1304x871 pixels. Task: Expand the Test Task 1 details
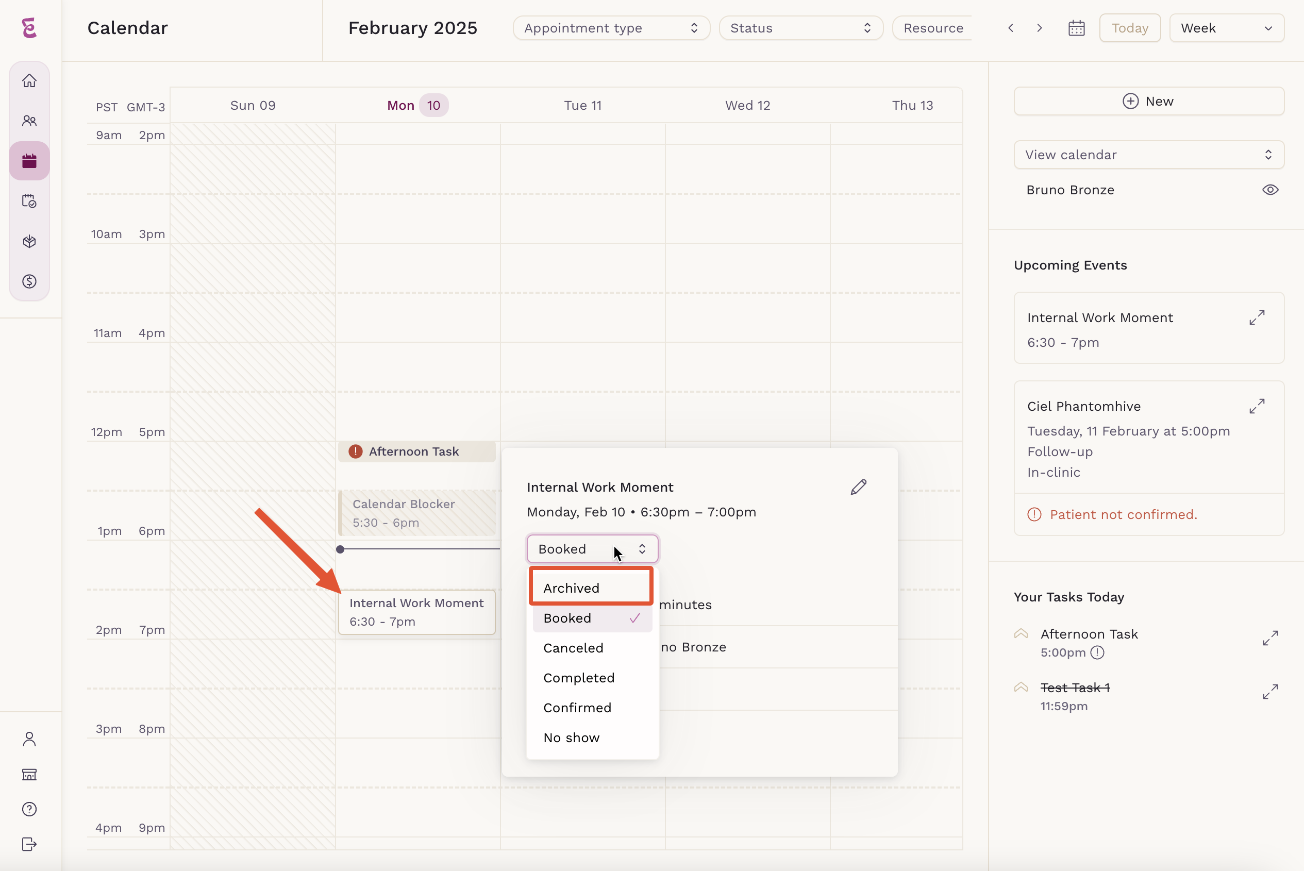tap(1270, 692)
